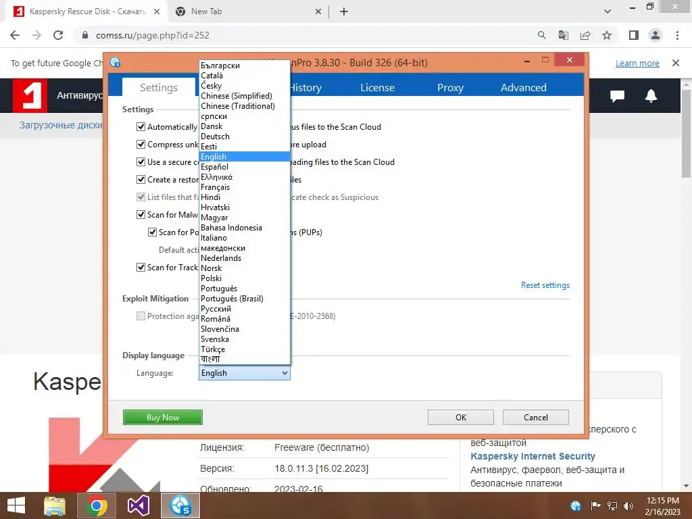This screenshot has width=692, height=519.
Task: Open Kaspersky Internet Security link
Action: tap(533, 456)
